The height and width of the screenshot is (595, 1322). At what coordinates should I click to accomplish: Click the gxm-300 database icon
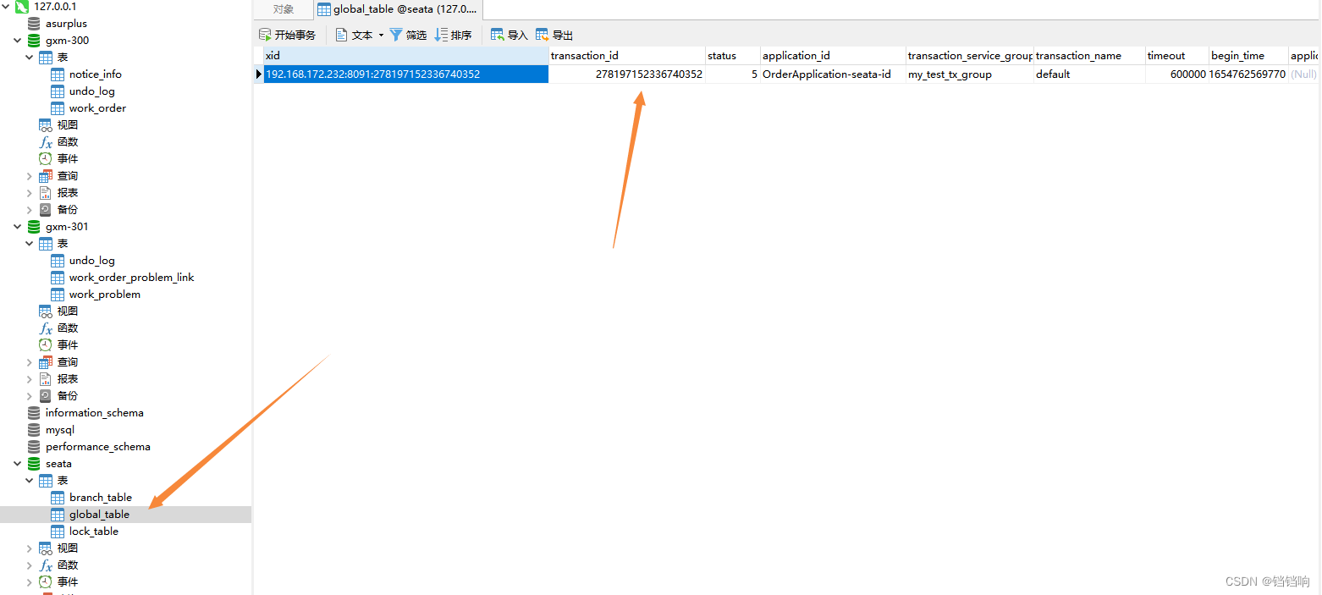tap(34, 41)
